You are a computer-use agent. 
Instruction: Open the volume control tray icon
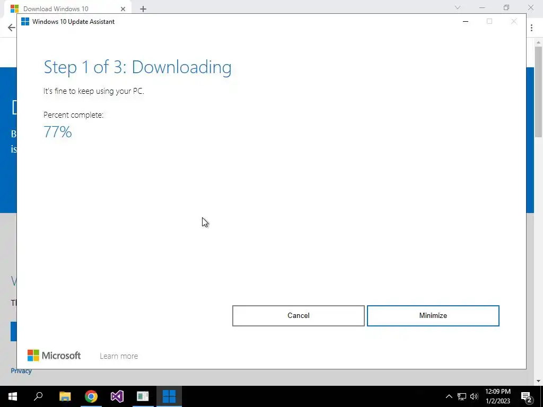pyautogui.click(x=474, y=396)
